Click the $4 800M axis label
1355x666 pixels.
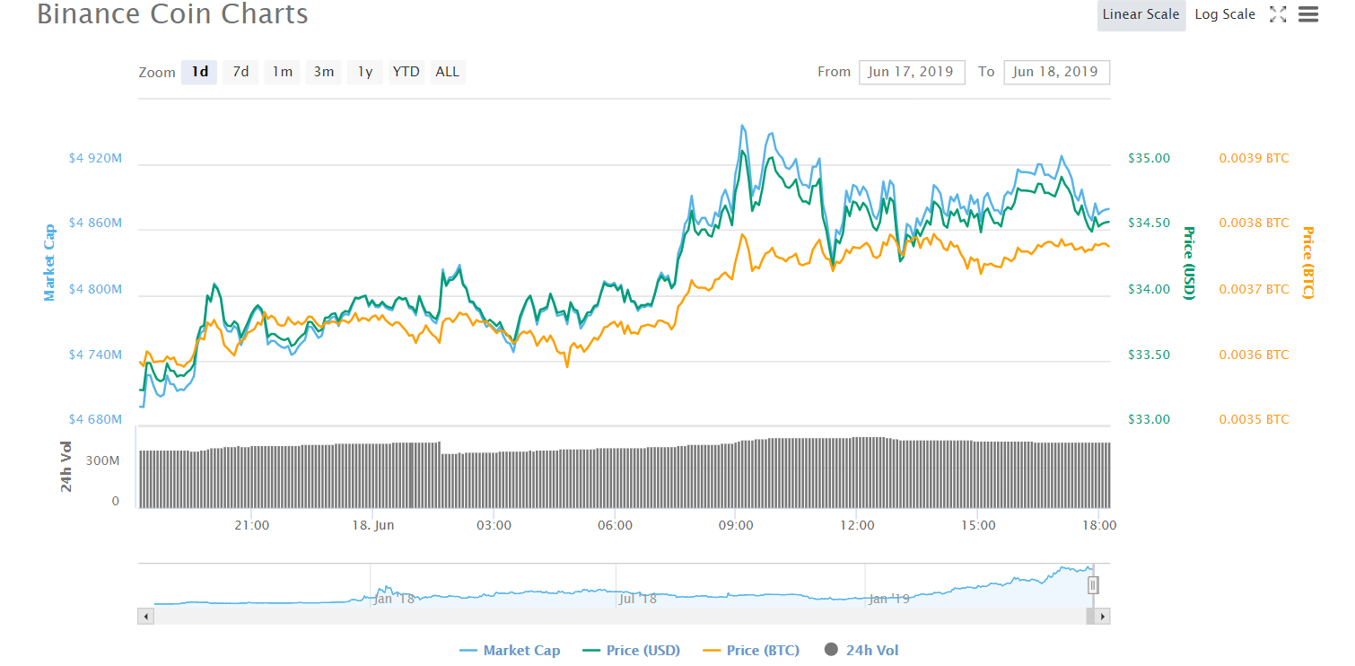click(x=95, y=289)
